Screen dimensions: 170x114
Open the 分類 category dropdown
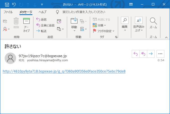(99, 25)
